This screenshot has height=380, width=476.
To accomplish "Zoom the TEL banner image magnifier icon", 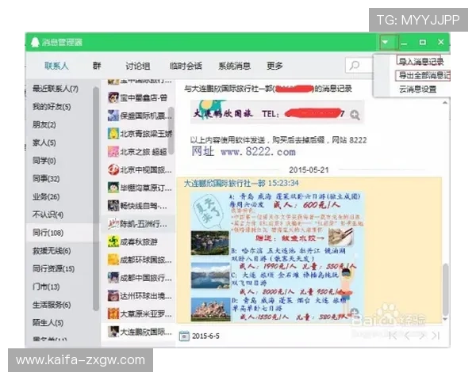I will (355, 115).
